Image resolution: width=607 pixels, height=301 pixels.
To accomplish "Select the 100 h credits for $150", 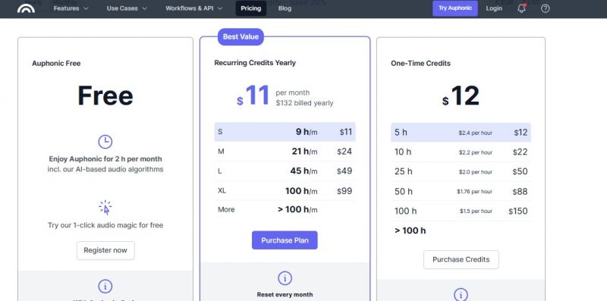I will pos(461,212).
